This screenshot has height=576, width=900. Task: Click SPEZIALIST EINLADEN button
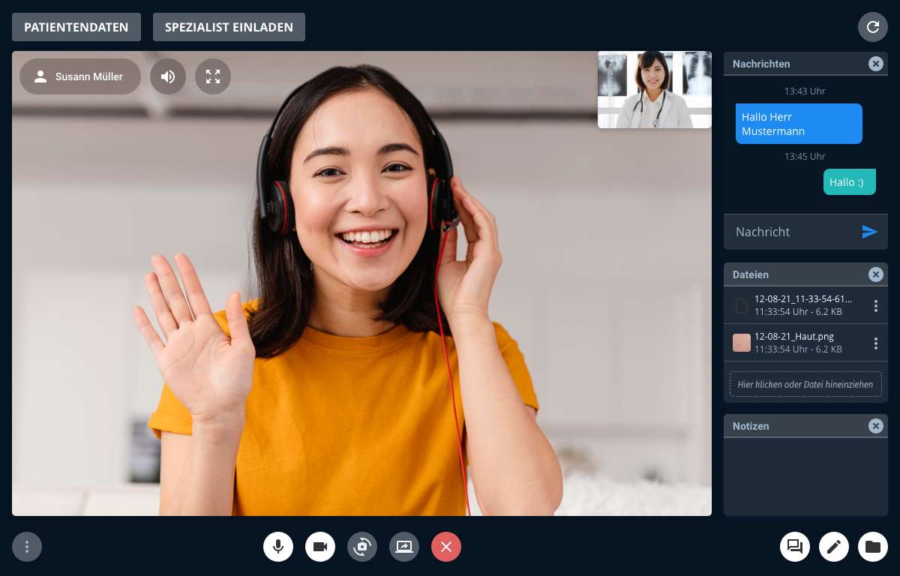[x=229, y=27]
